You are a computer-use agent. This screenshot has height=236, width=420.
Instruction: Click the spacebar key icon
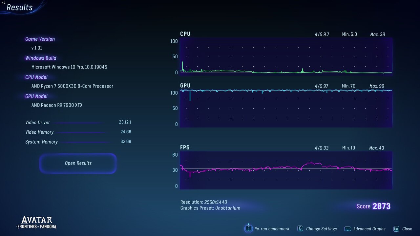coord(347,229)
